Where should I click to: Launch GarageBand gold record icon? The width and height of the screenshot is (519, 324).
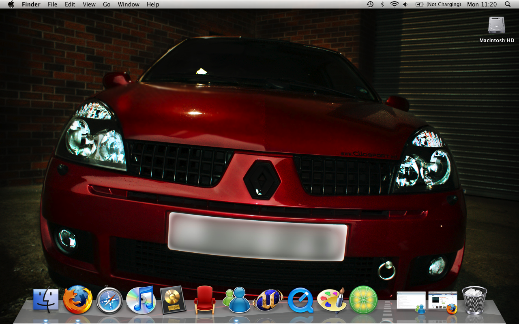[x=173, y=301]
